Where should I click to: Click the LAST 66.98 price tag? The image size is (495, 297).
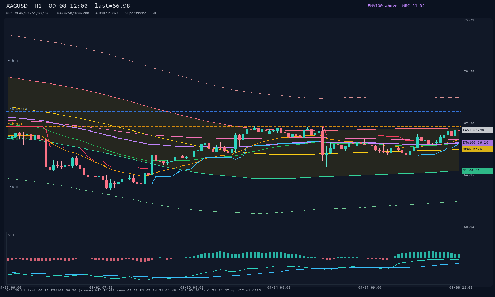477,130
